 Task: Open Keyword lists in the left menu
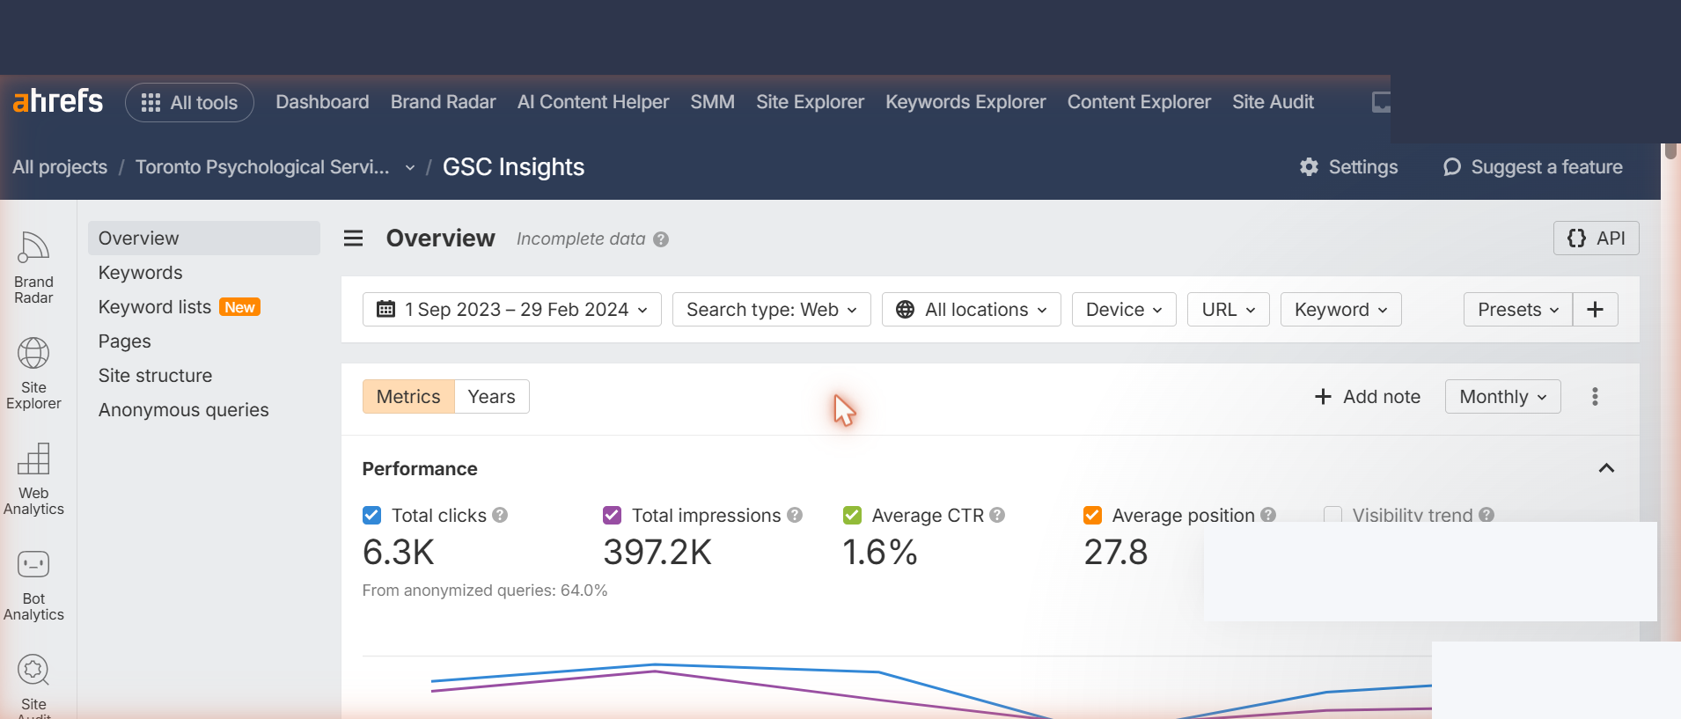pos(155,307)
